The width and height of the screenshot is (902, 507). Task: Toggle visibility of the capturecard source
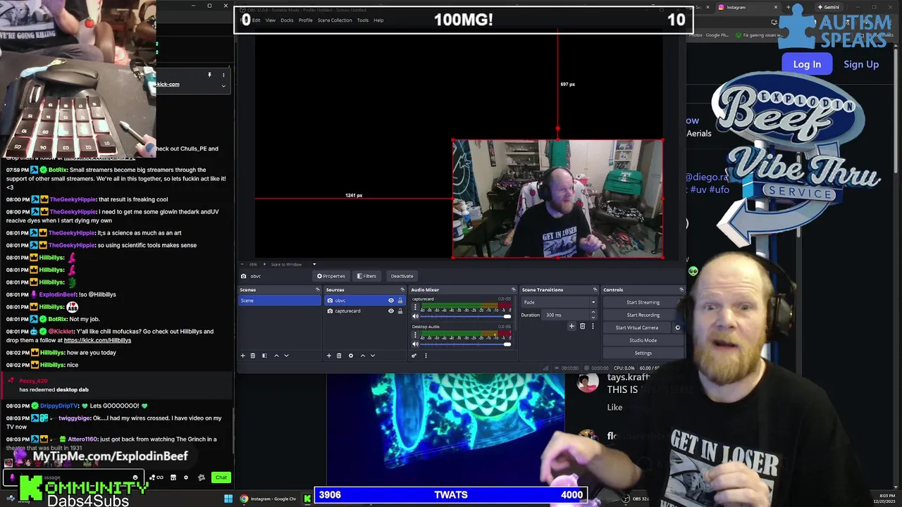point(391,311)
